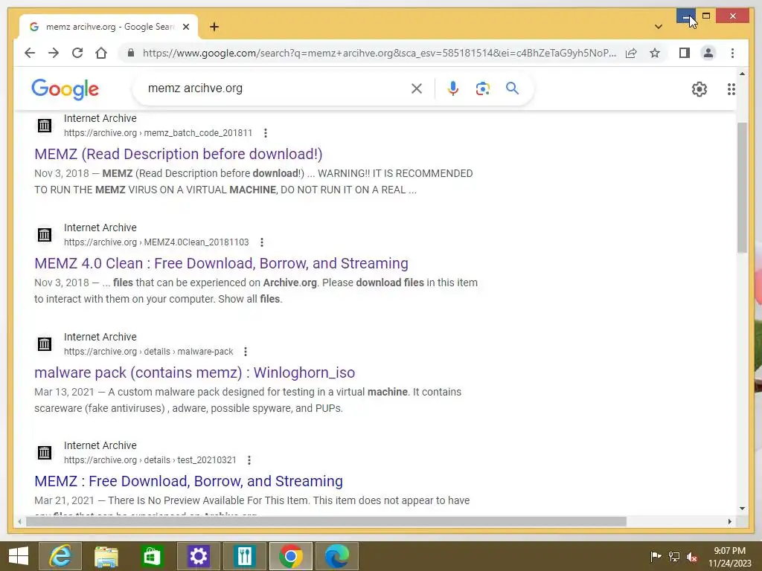Image resolution: width=762 pixels, height=571 pixels.
Task: Share this page using the share icon
Action: [631, 53]
